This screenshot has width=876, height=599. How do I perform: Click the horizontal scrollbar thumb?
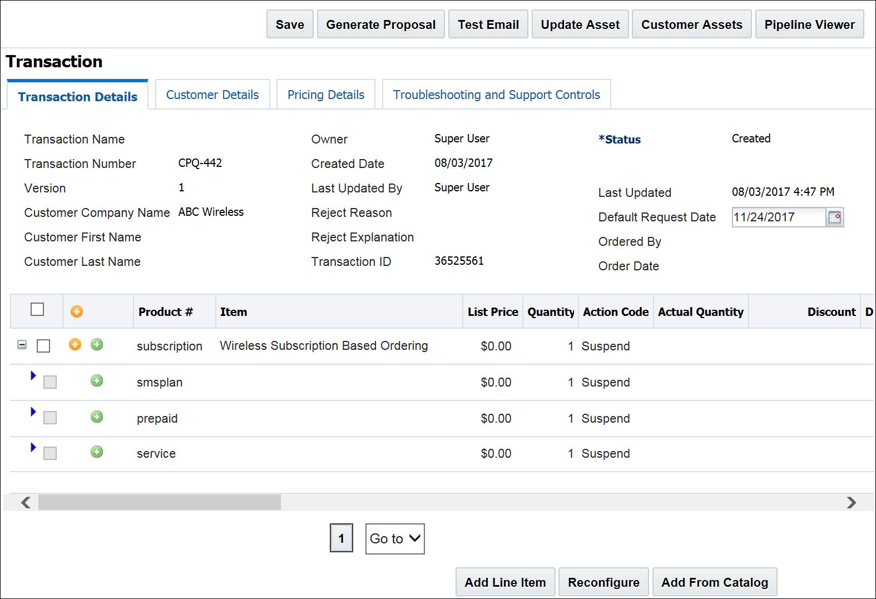pyautogui.click(x=160, y=503)
